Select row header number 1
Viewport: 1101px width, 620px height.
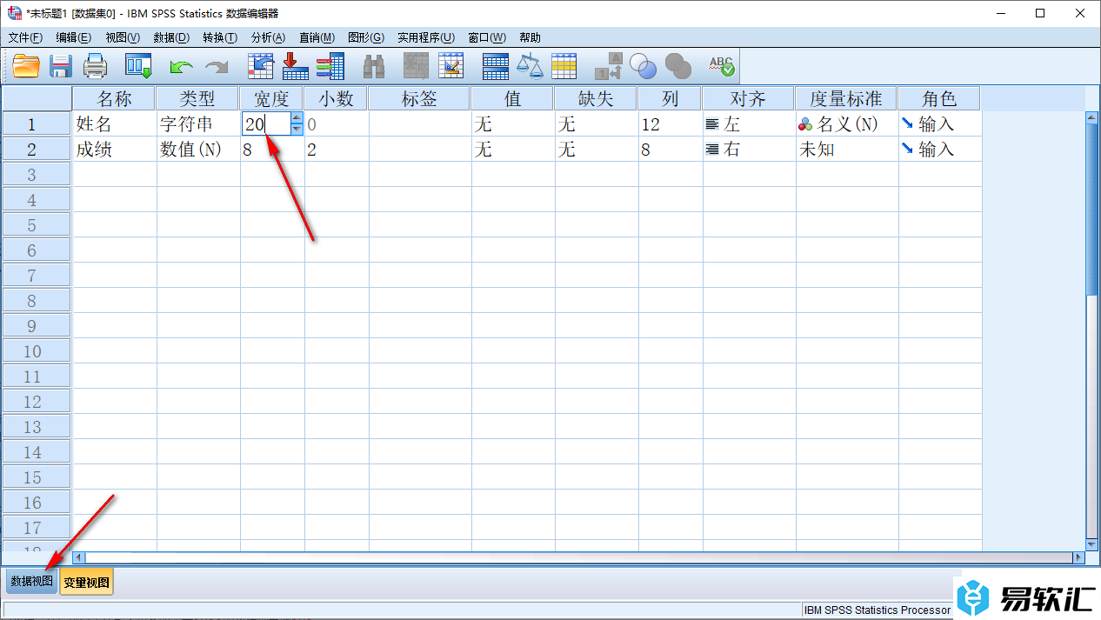37,124
